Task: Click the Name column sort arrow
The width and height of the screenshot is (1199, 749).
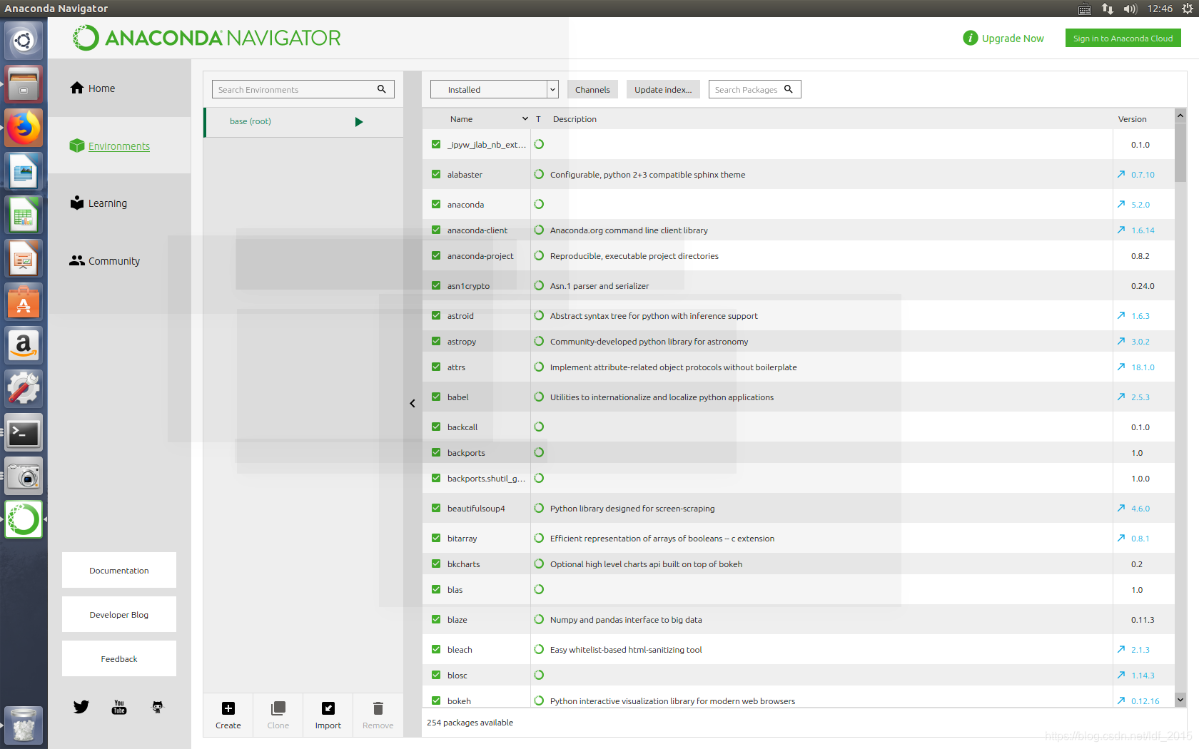Action: (x=525, y=119)
